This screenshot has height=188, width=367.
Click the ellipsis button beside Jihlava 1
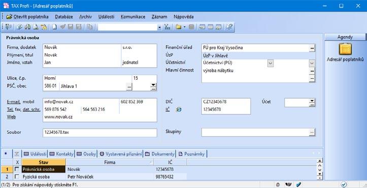coord(129,87)
